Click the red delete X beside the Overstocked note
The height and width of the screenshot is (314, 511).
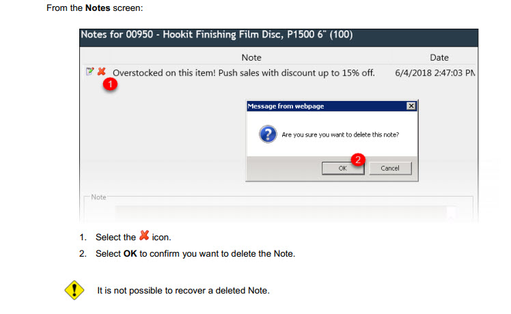click(102, 72)
